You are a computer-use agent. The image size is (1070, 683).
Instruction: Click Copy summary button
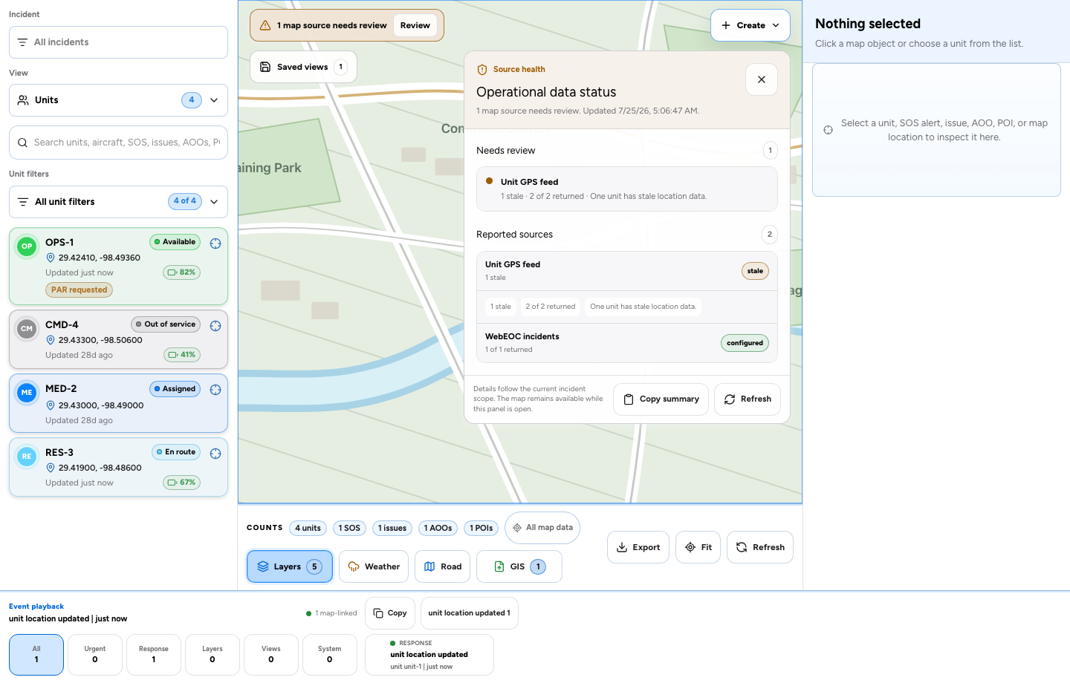tap(661, 399)
